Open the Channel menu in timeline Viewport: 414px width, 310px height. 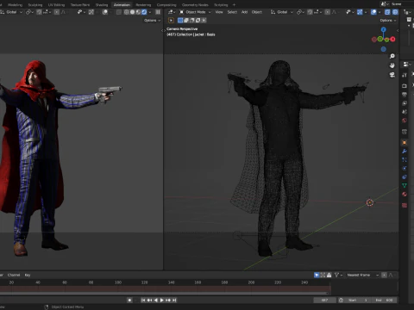(x=14, y=275)
